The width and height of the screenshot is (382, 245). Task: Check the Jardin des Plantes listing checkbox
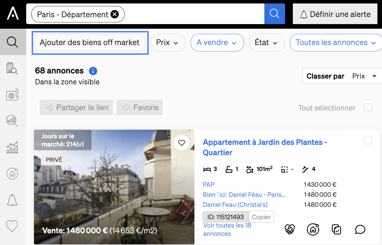[x=368, y=141]
